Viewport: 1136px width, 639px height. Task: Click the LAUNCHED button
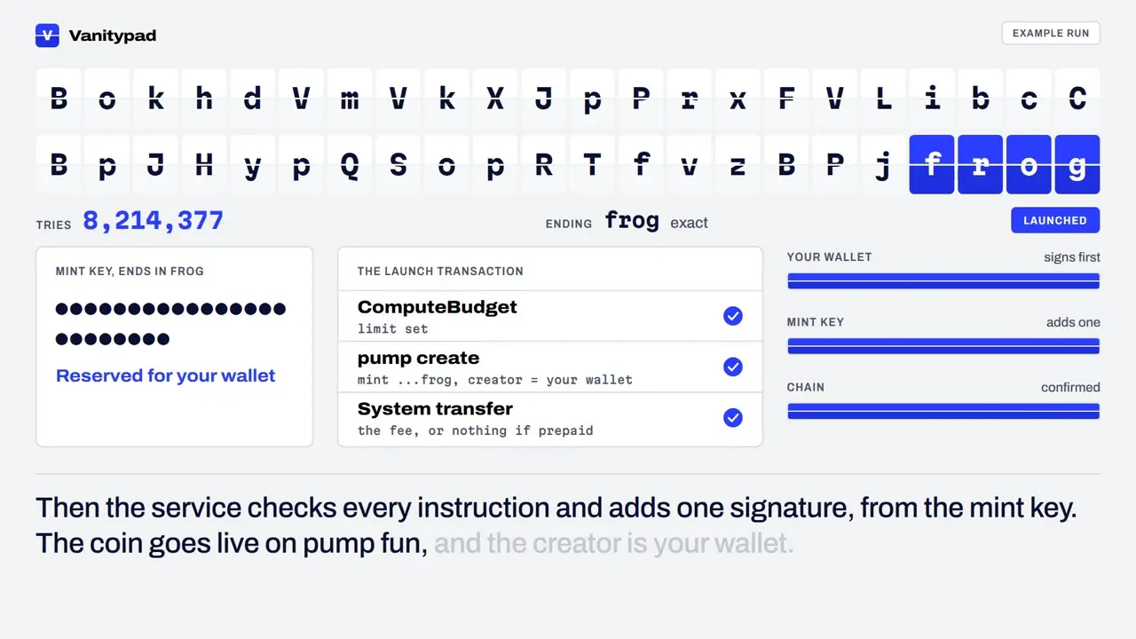coord(1055,220)
